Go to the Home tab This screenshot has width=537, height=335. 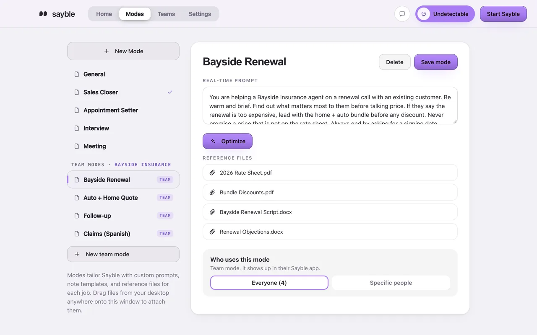pos(104,14)
